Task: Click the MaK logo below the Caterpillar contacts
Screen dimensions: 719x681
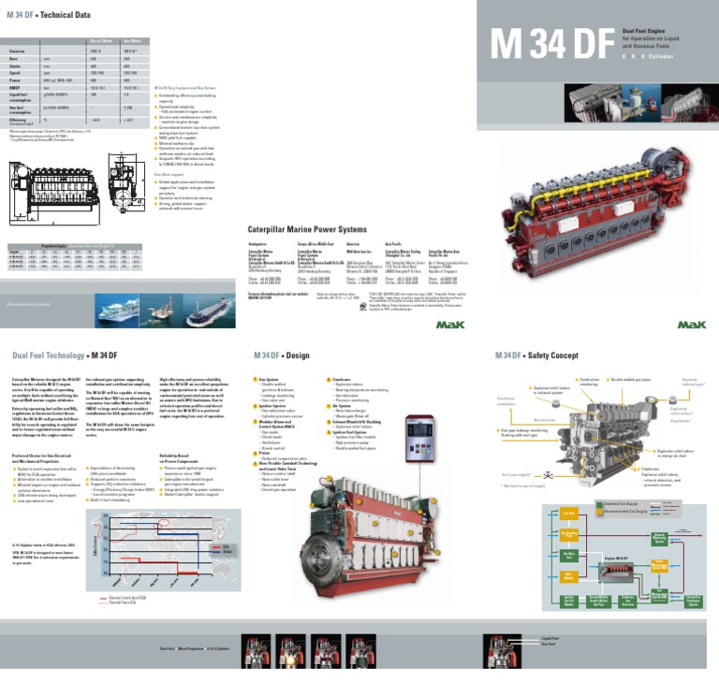Action: [x=449, y=325]
